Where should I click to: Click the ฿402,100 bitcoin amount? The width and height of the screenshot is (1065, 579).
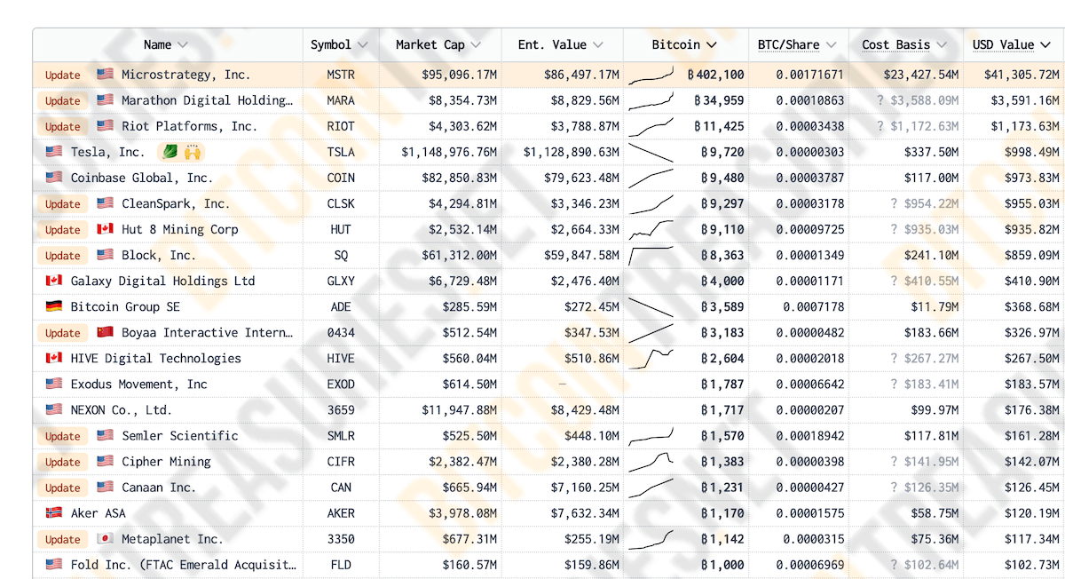click(716, 75)
